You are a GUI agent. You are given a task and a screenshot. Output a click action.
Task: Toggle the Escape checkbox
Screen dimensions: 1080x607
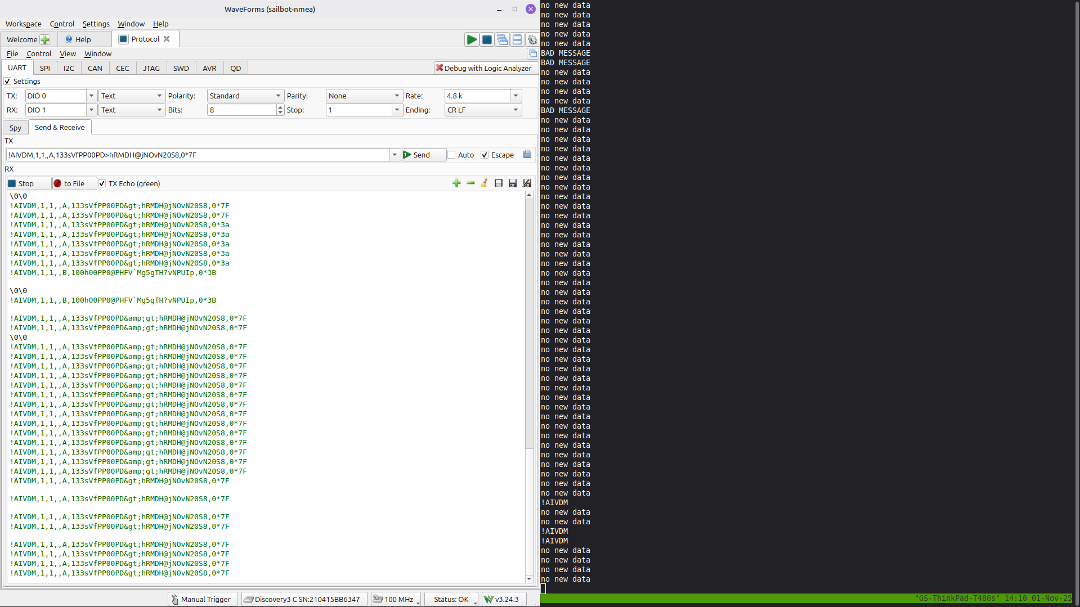tap(485, 155)
